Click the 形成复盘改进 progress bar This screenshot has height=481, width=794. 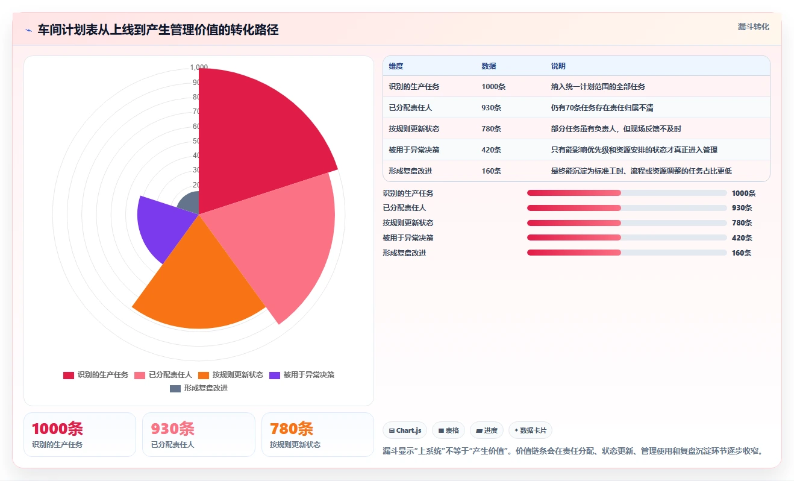click(627, 253)
